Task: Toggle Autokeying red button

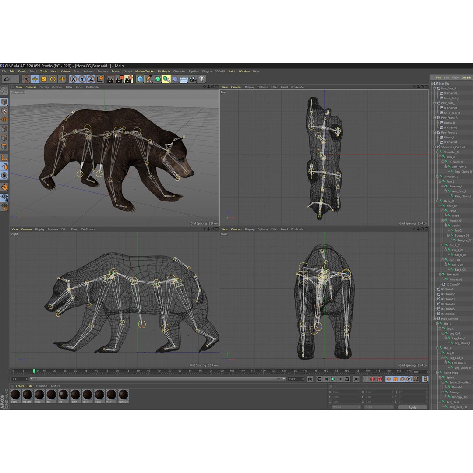Action: [372, 379]
